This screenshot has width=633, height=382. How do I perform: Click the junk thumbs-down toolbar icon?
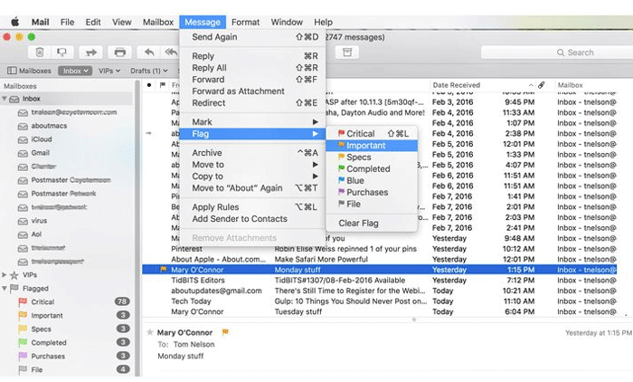click(x=61, y=53)
